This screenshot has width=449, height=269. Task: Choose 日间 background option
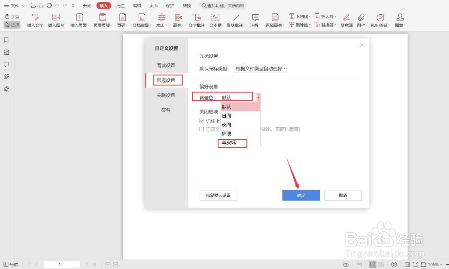[240, 116]
